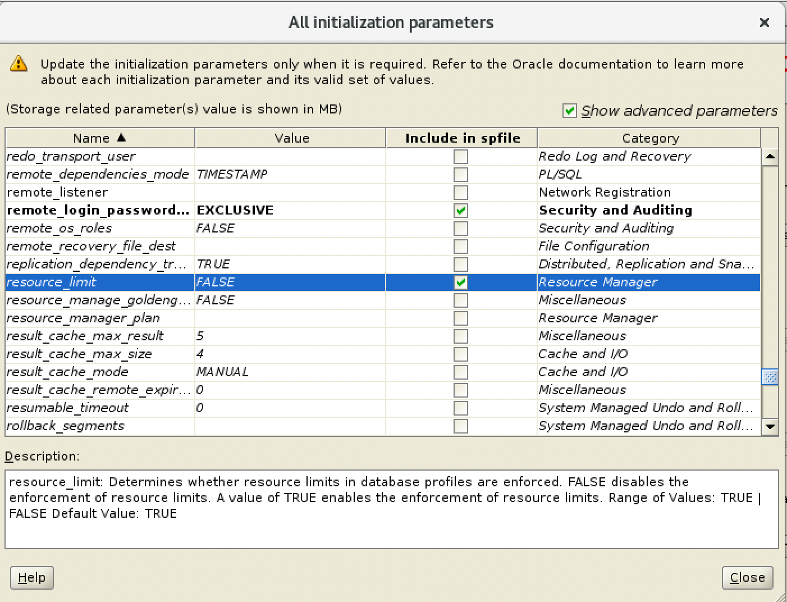Click the warning triangle icon
The width and height of the screenshot is (787, 602).
[19, 63]
